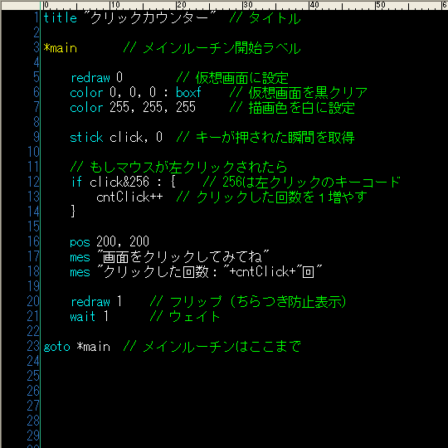
Task: Click 'wait 1' on line 21
Action: [x=90, y=316]
